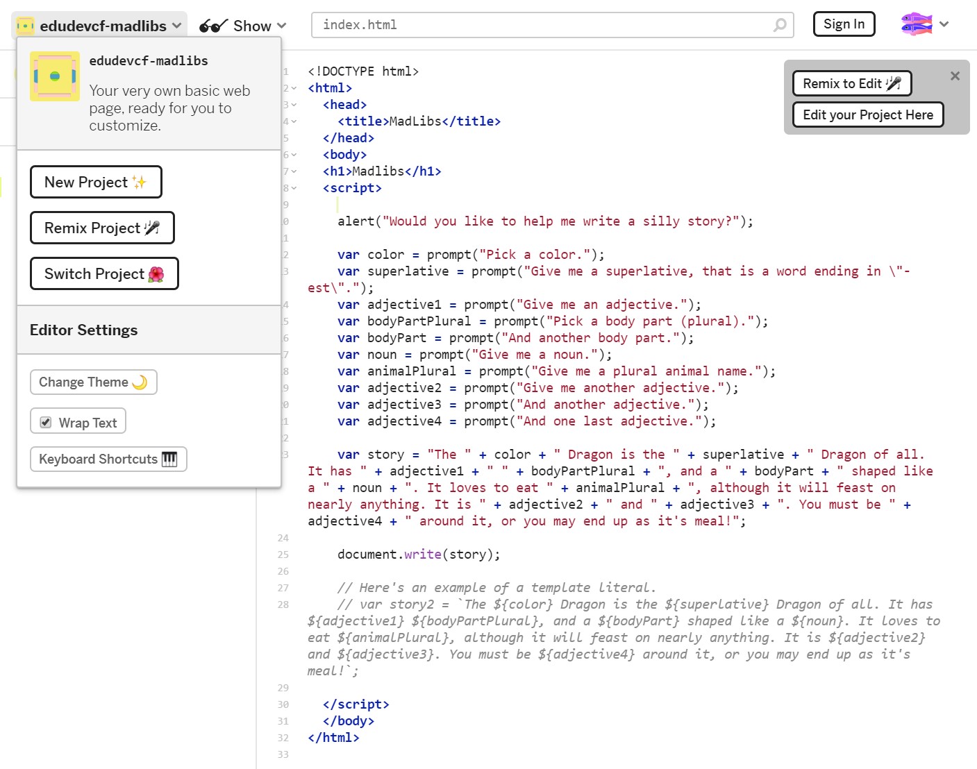Click the Sign In button
Screen dimensions: 977x769
click(844, 24)
